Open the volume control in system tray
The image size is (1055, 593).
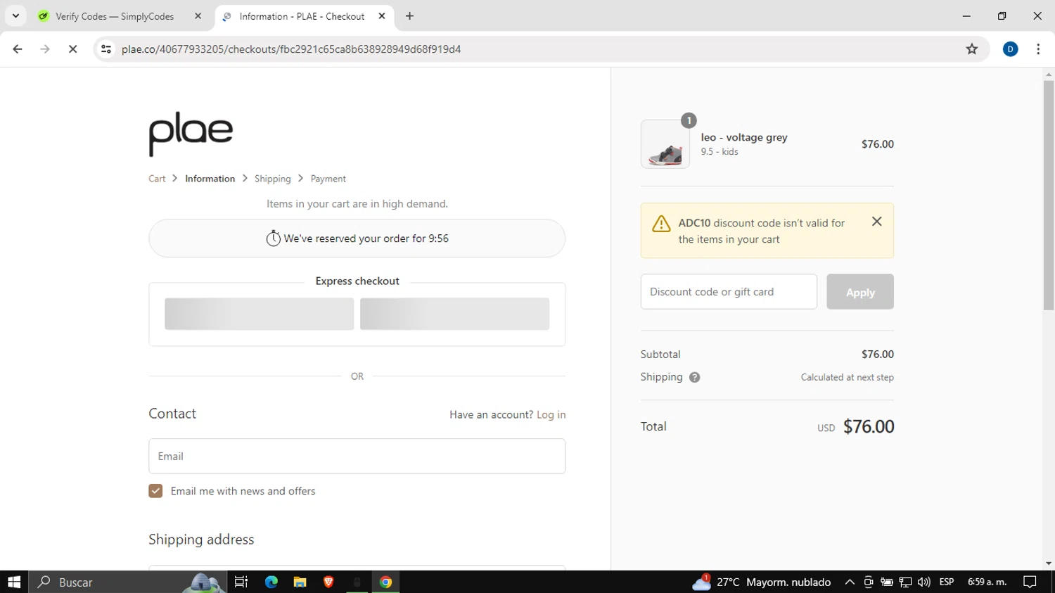click(923, 582)
